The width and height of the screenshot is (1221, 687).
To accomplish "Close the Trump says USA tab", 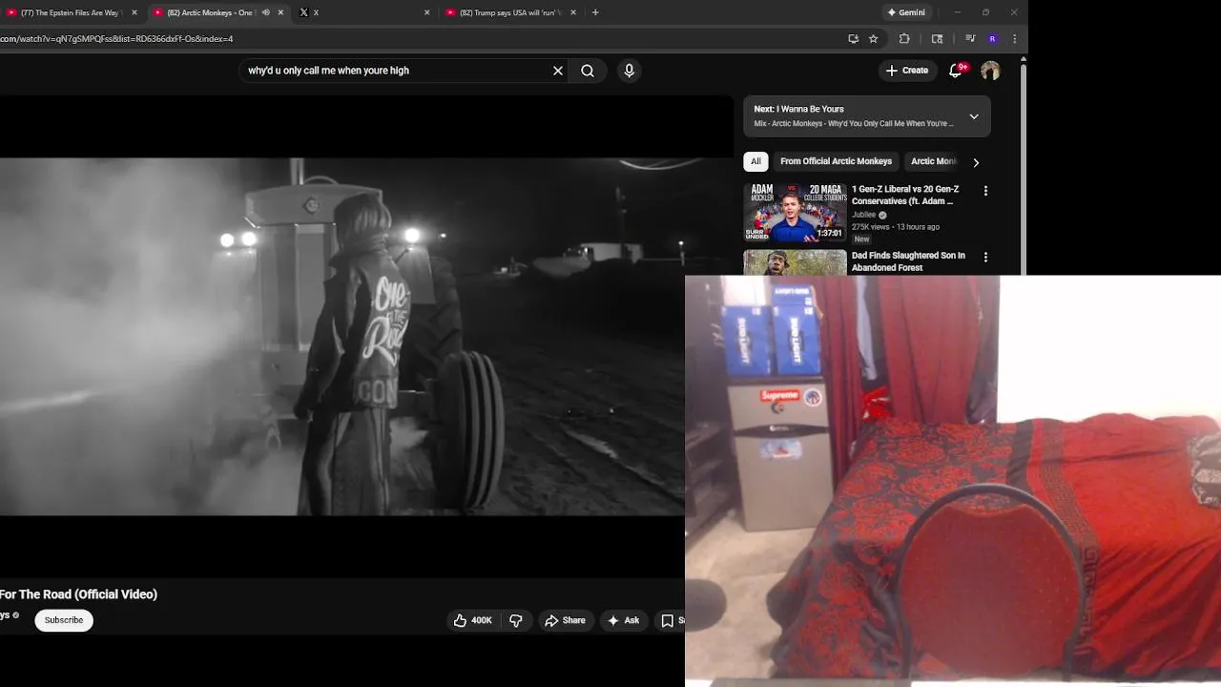I will click(572, 12).
